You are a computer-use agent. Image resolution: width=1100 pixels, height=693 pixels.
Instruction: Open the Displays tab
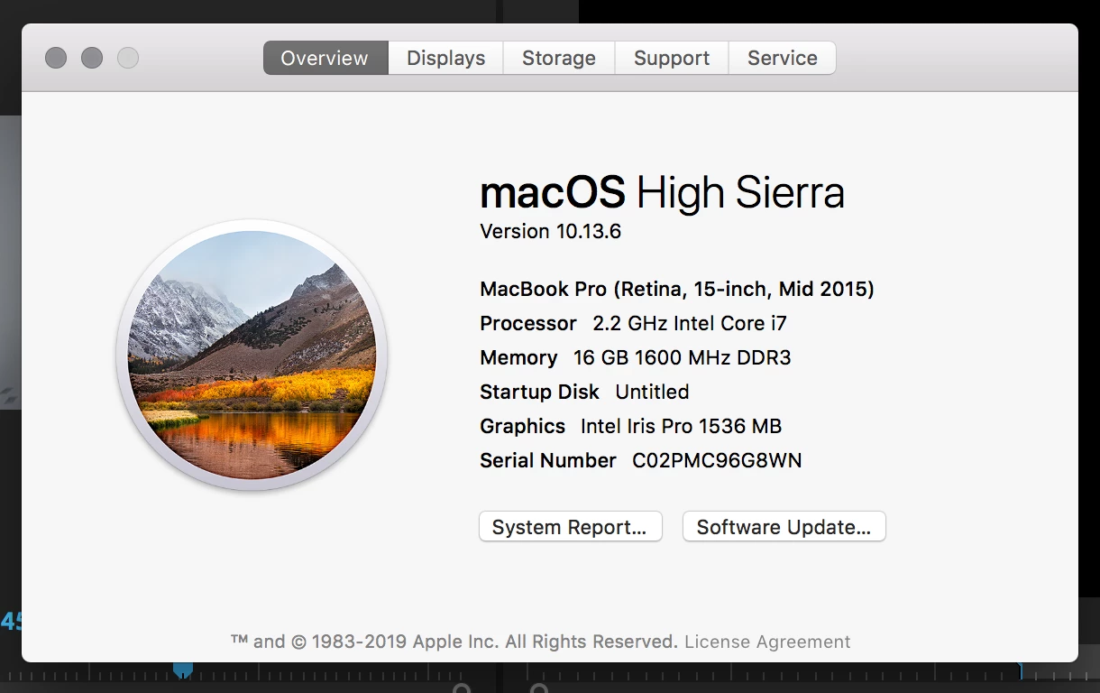click(445, 58)
